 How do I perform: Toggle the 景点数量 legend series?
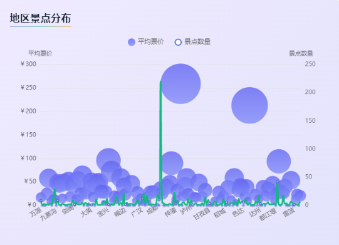(x=192, y=42)
